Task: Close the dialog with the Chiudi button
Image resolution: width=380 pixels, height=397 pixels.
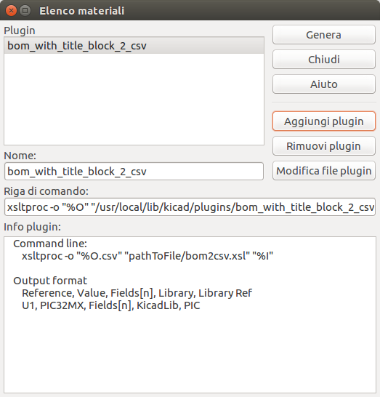Action: pos(324,60)
